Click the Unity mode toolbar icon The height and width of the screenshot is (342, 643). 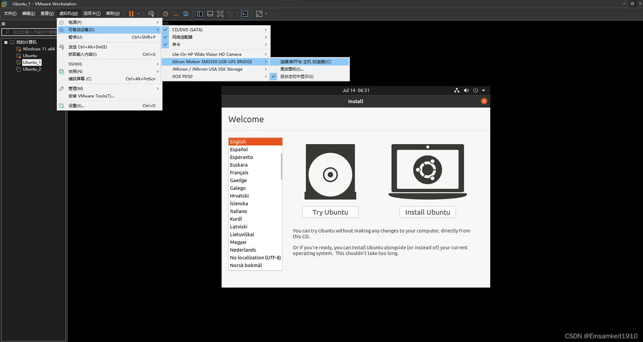pyautogui.click(x=230, y=13)
